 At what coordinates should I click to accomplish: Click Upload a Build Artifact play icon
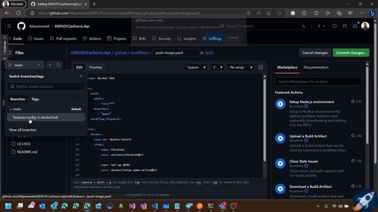(x=280, y=138)
